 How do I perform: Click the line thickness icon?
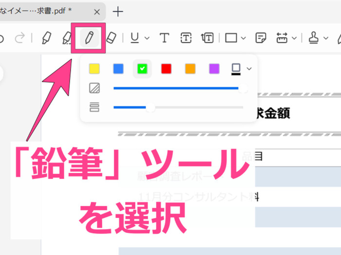click(95, 107)
